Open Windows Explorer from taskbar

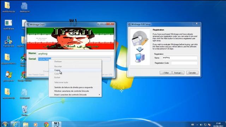pyautogui.click(x=25, y=124)
